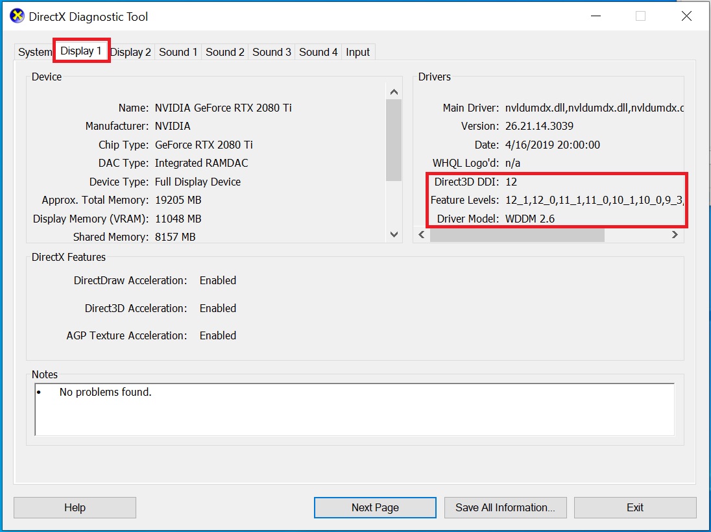Click the Help button
The width and height of the screenshot is (711, 532).
pyautogui.click(x=75, y=507)
